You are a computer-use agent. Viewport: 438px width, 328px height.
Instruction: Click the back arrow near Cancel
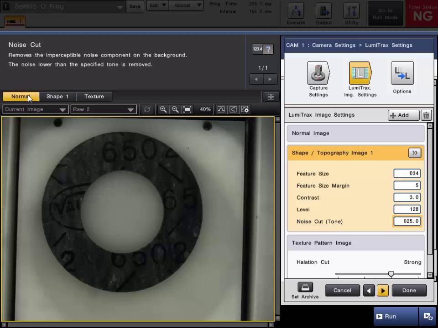click(x=369, y=291)
